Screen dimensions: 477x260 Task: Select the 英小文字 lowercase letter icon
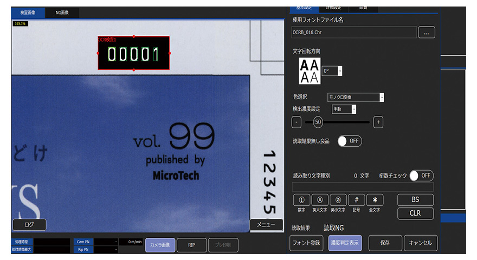[x=338, y=200]
